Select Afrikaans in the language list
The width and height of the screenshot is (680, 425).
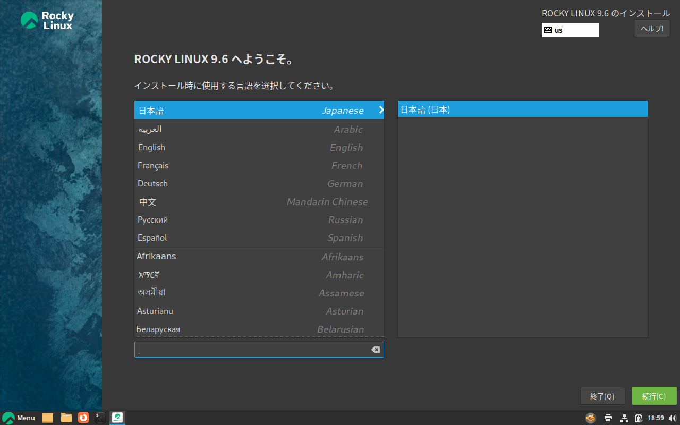coord(259,257)
